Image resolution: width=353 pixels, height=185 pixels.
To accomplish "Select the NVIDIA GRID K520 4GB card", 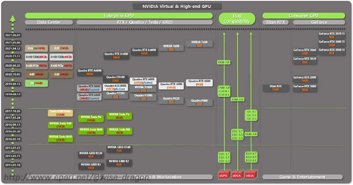I will coord(91,155).
